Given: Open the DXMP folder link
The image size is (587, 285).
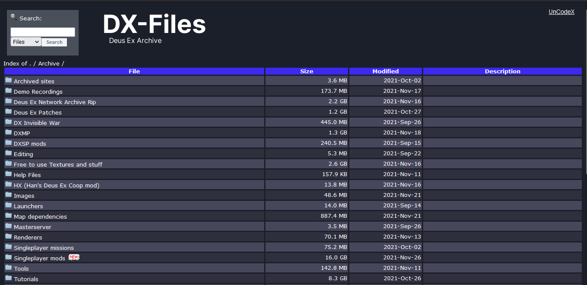Looking at the screenshot, I should coord(22,133).
